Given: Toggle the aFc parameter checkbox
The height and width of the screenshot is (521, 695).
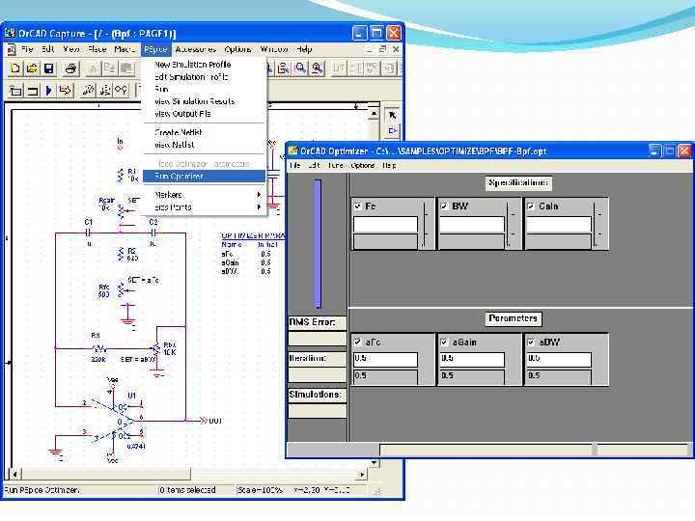Looking at the screenshot, I should [x=358, y=342].
